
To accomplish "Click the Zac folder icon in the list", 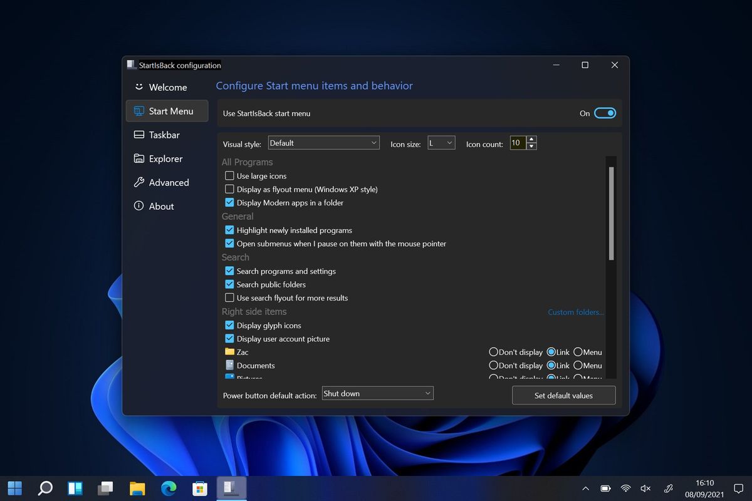I will [229, 352].
